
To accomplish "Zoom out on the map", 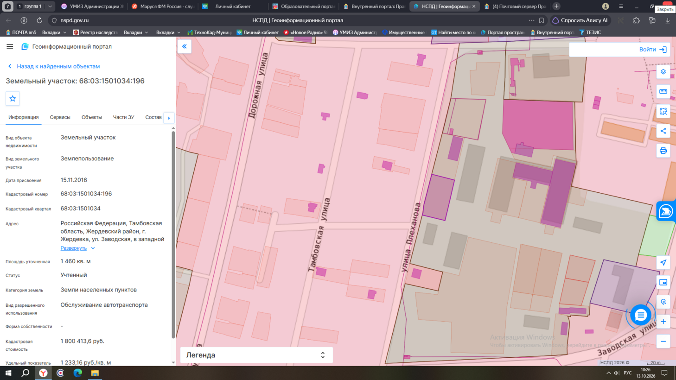I will point(663,342).
